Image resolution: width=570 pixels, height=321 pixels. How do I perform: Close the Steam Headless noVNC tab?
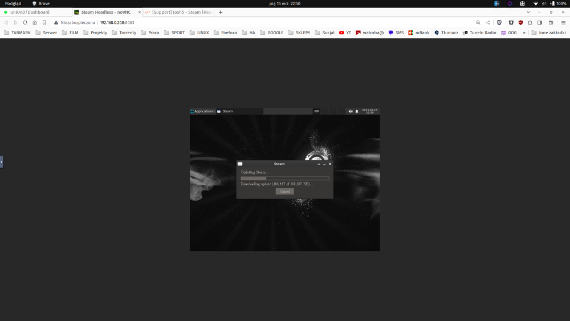click(x=139, y=13)
